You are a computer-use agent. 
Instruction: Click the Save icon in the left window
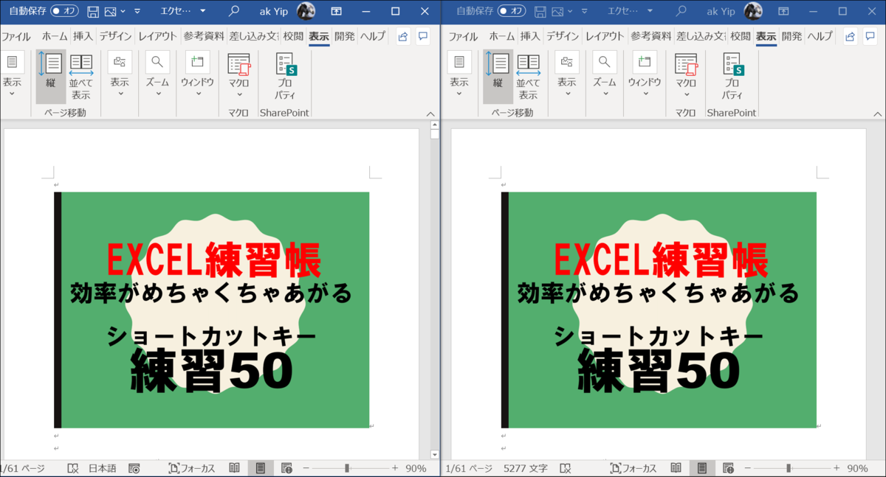[x=93, y=11]
